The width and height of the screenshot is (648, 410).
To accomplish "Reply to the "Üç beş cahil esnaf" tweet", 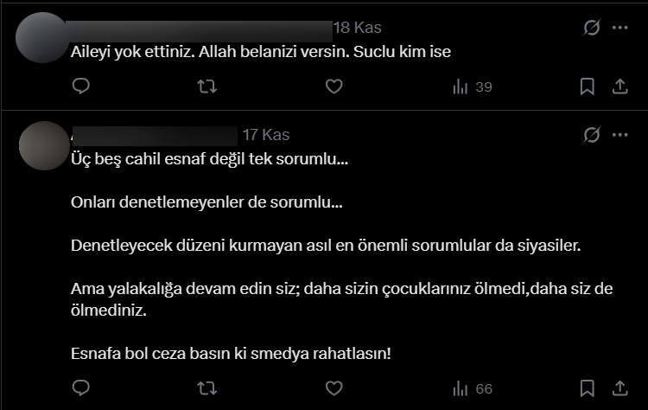I will 80,388.
